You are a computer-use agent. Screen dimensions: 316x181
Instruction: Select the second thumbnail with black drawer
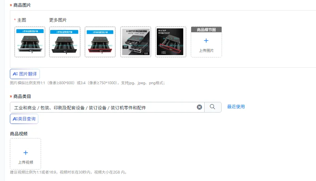click(x=65, y=42)
